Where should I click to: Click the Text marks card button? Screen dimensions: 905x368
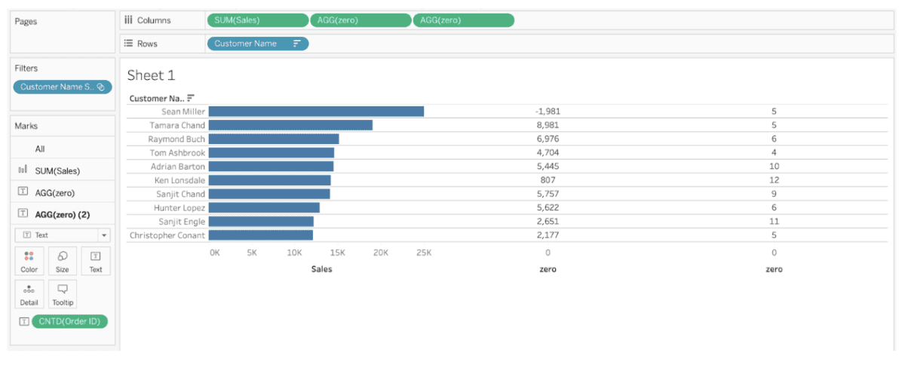[x=96, y=261]
